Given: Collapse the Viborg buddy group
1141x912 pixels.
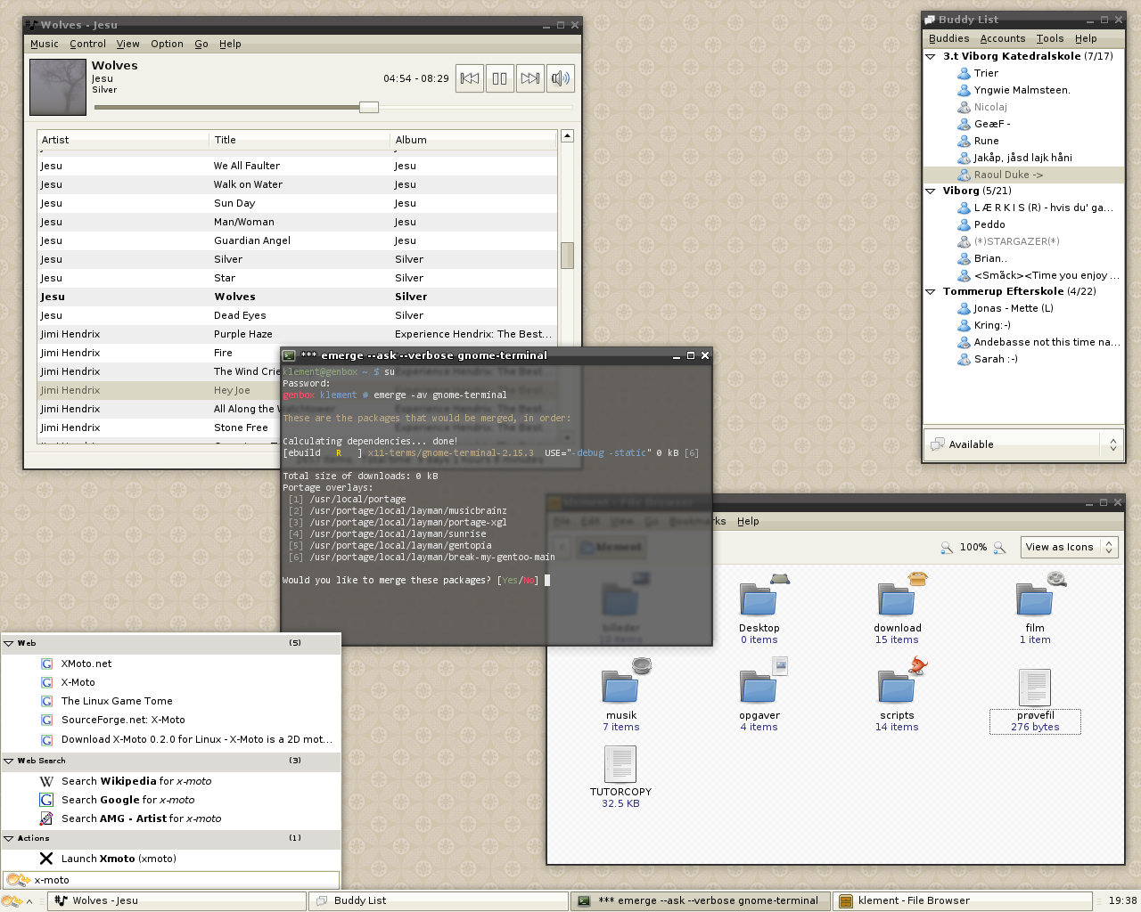Looking at the screenshot, I should point(931,191).
